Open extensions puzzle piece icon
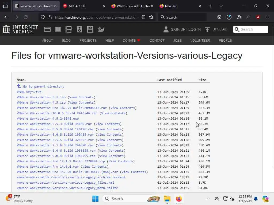The image size is (274, 205). pos(248,17)
